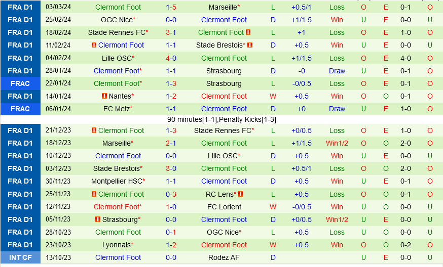
Task: Open the Lille OSC 4-0 match score
Action: (x=171, y=58)
